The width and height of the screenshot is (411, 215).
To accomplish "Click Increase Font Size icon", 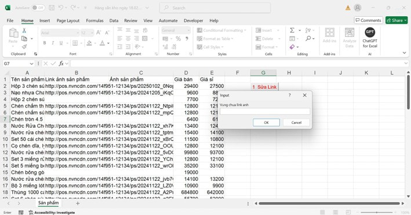I will 99,33.
